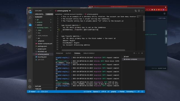Open README.md in explorer

(43, 52)
